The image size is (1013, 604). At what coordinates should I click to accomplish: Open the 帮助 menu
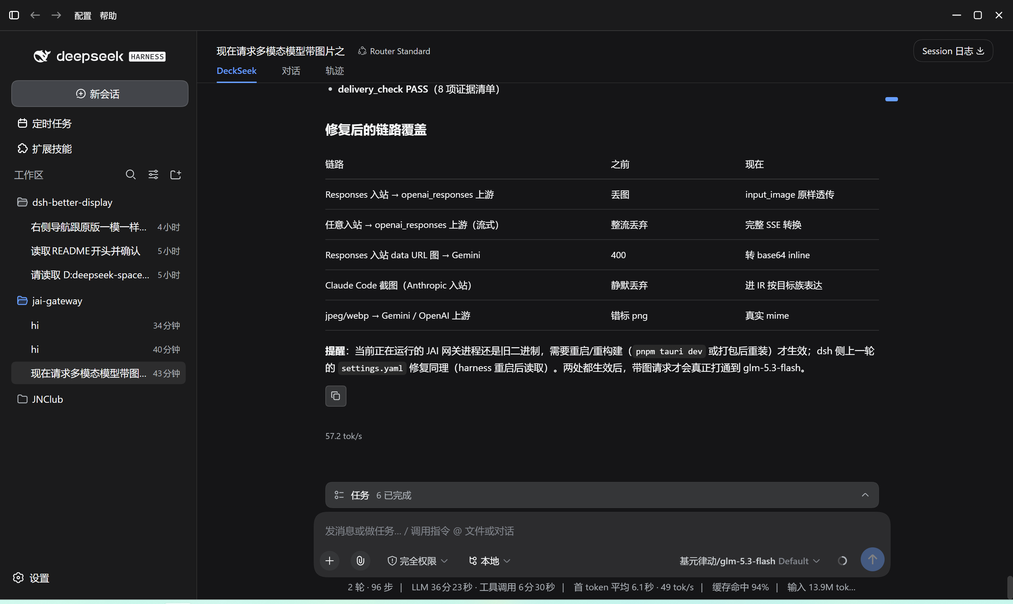(108, 15)
